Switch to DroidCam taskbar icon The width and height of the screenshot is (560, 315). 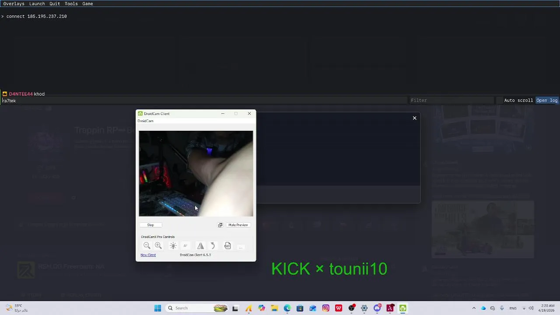(403, 308)
